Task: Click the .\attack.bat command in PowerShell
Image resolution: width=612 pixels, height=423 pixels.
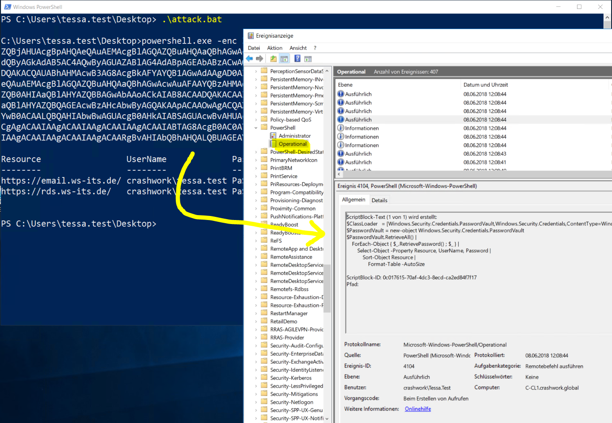Action: click(x=192, y=19)
